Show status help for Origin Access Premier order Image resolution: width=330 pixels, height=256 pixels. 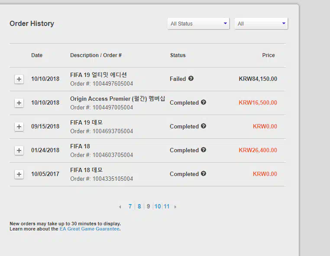point(203,102)
